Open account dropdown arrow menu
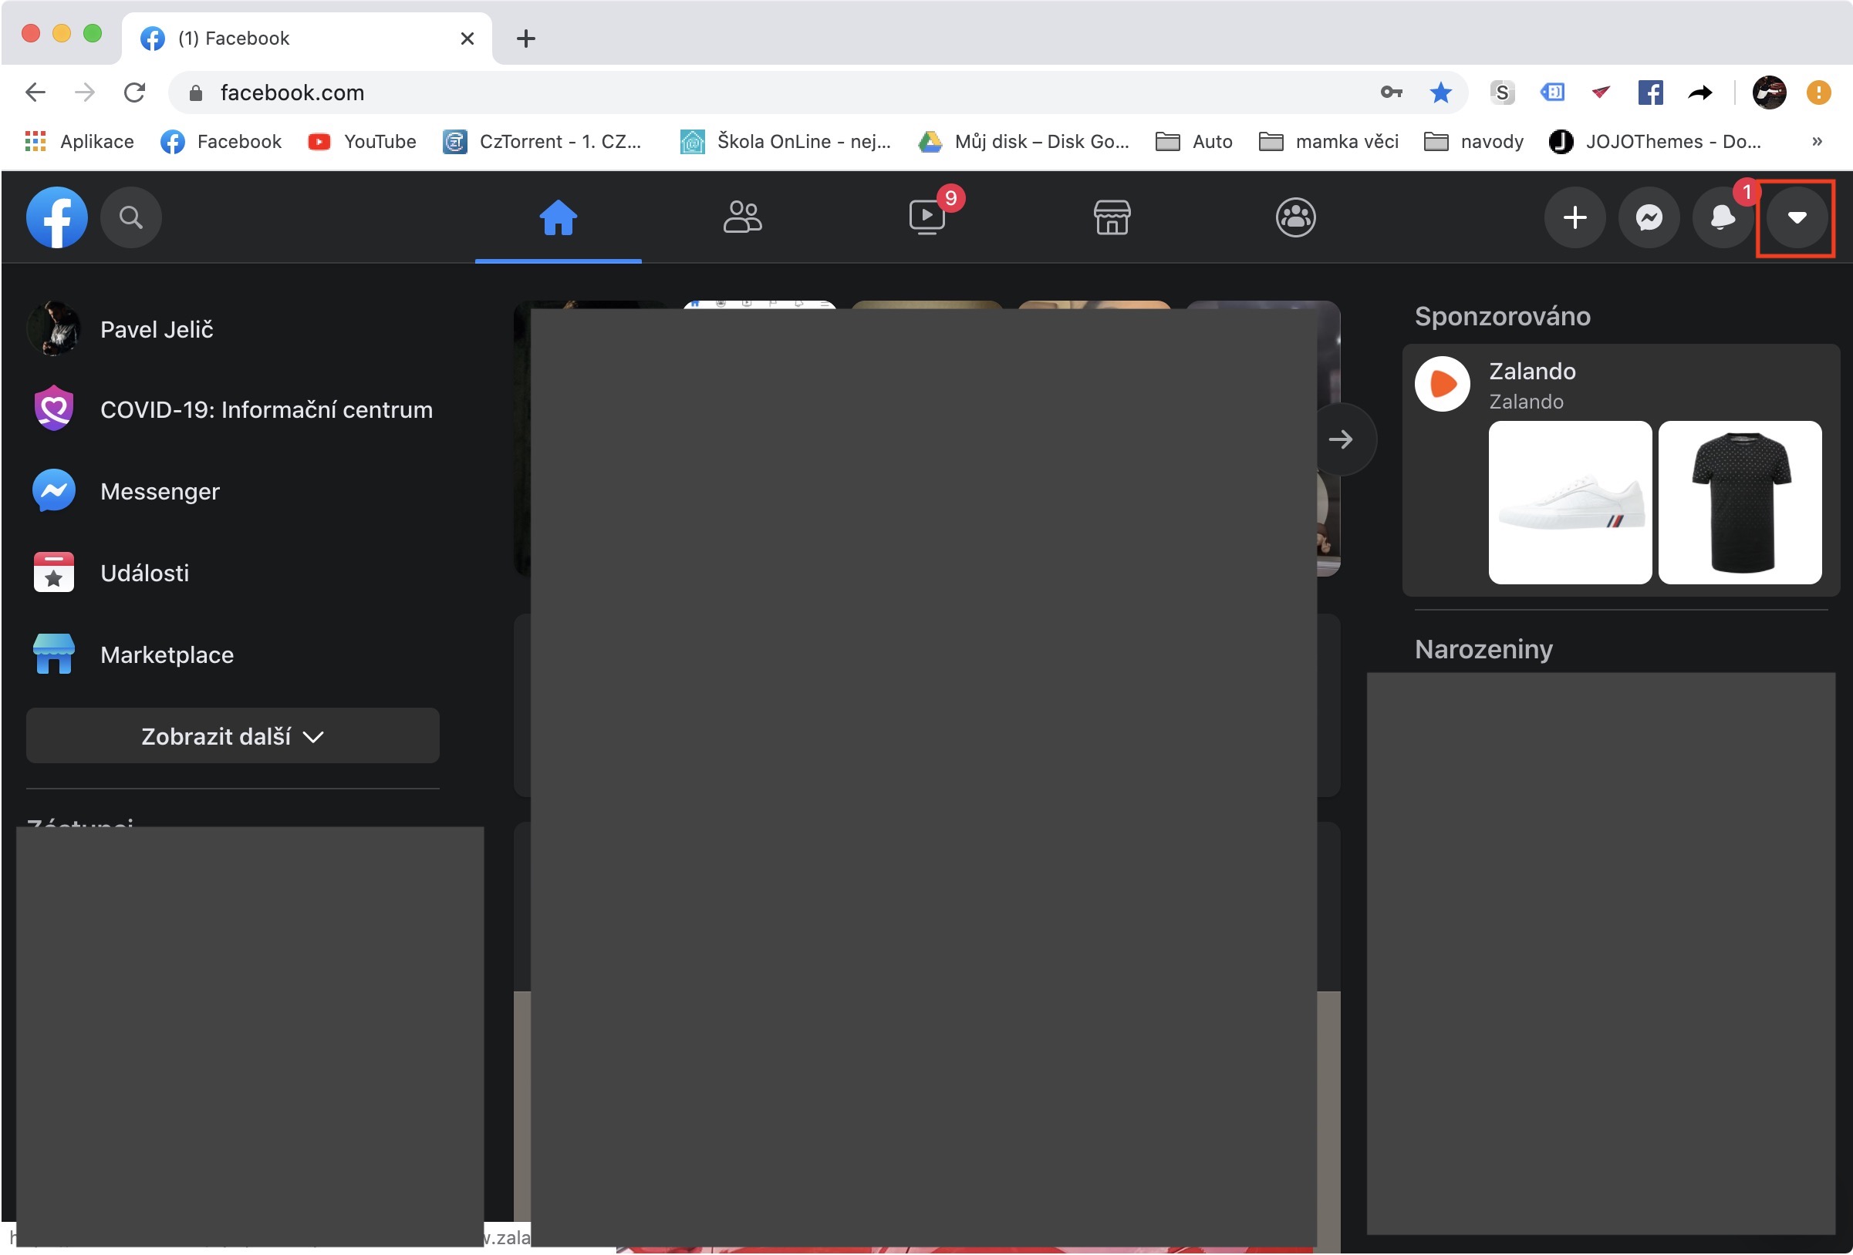This screenshot has height=1255, width=1853. pos(1796,217)
